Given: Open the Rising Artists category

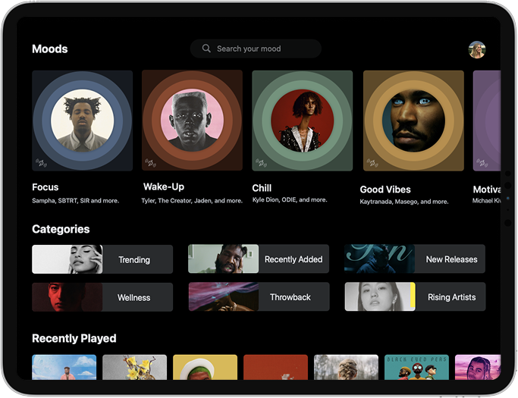Looking at the screenshot, I should click(415, 297).
